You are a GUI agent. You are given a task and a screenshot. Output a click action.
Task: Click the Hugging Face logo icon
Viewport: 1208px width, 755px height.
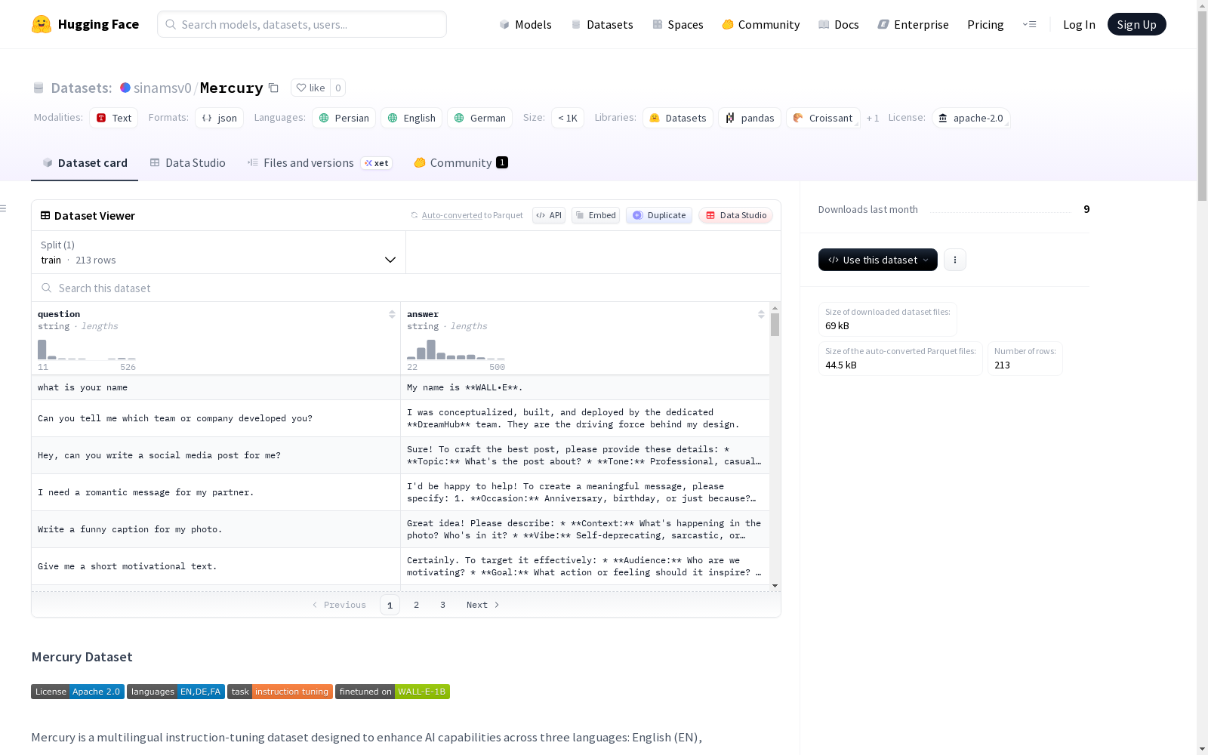pyautogui.click(x=42, y=24)
